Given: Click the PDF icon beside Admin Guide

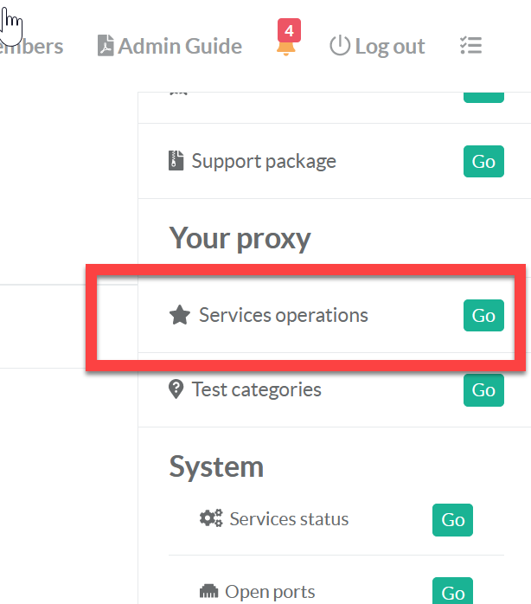Looking at the screenshot, I should 106,46.
